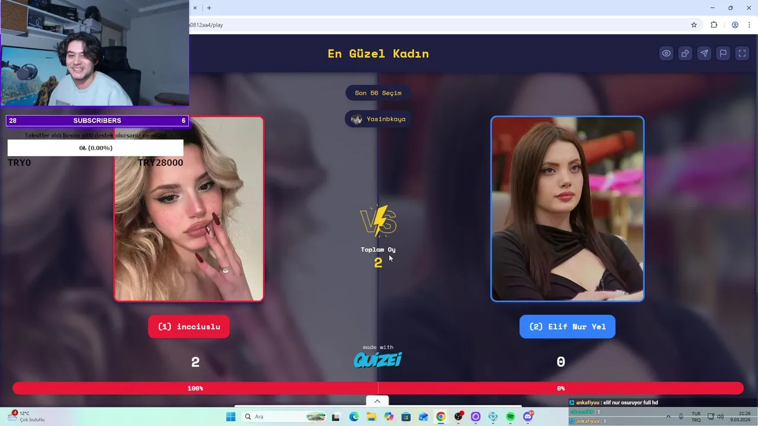Bookmark this page with star icon

(694, 25)
